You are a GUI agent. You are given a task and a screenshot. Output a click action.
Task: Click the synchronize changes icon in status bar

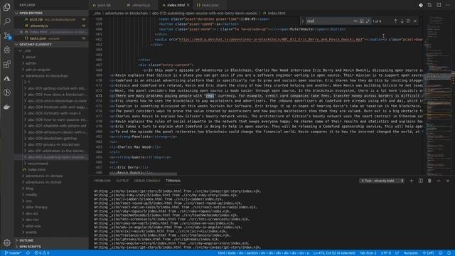point(28,253)
